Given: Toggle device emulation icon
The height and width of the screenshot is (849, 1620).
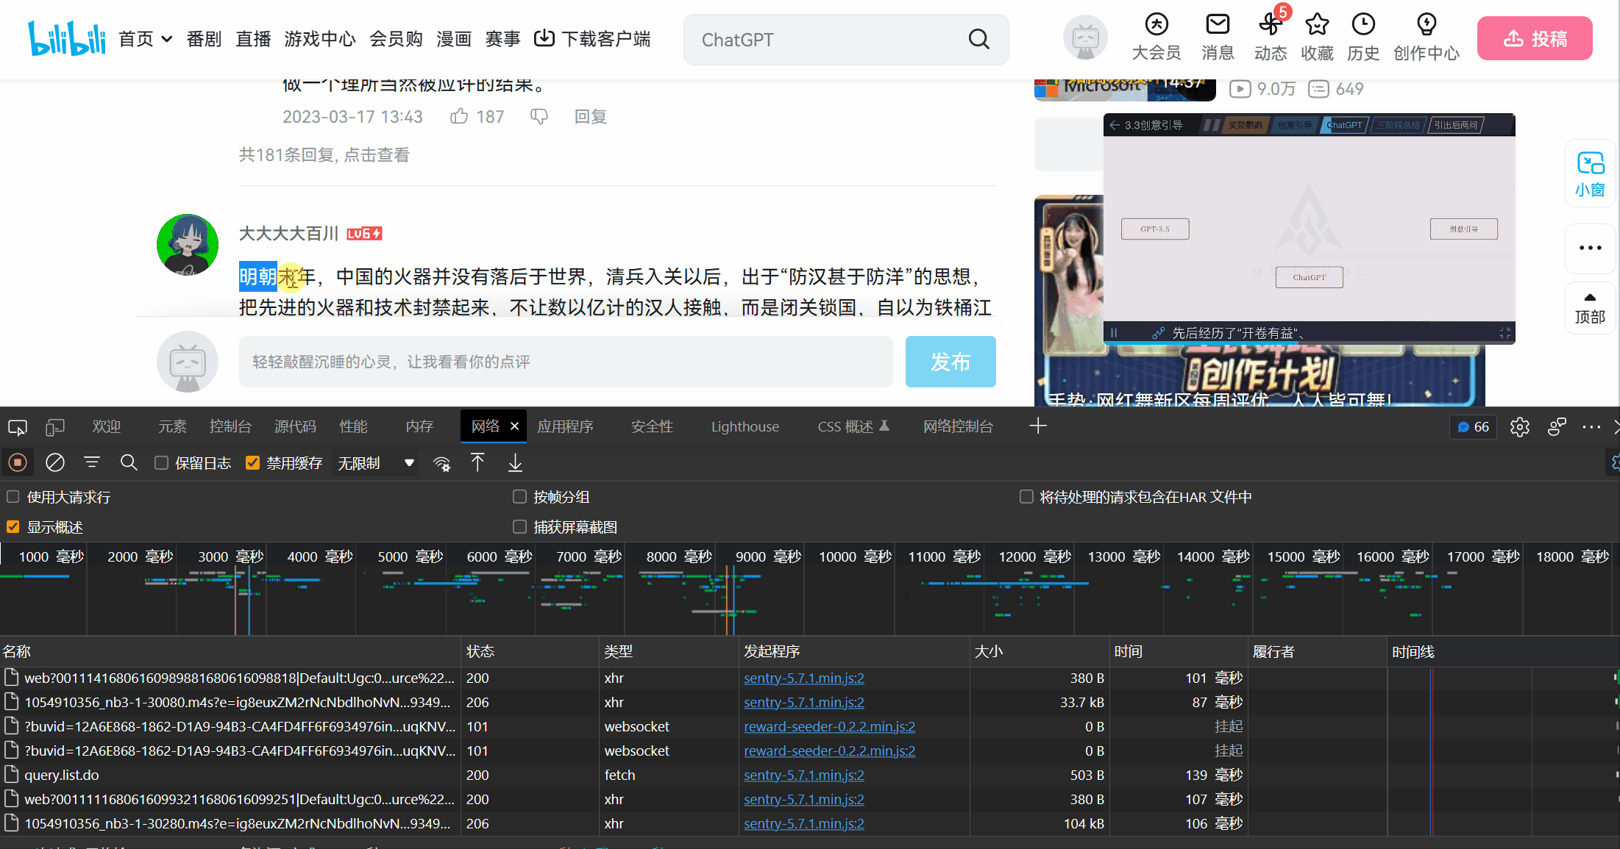Looking at the screenshot, I should [x=55, y=426].
